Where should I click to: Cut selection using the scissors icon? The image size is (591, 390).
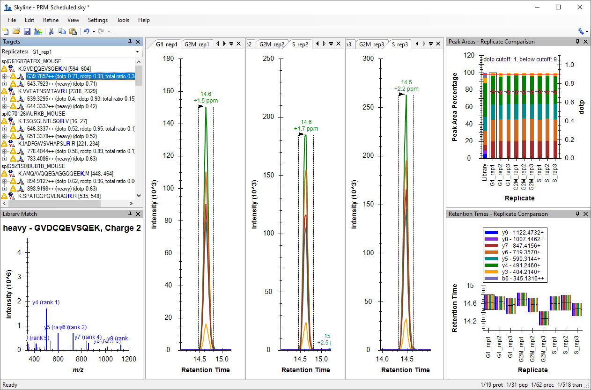pyautogui.click(x=51, y=31)
